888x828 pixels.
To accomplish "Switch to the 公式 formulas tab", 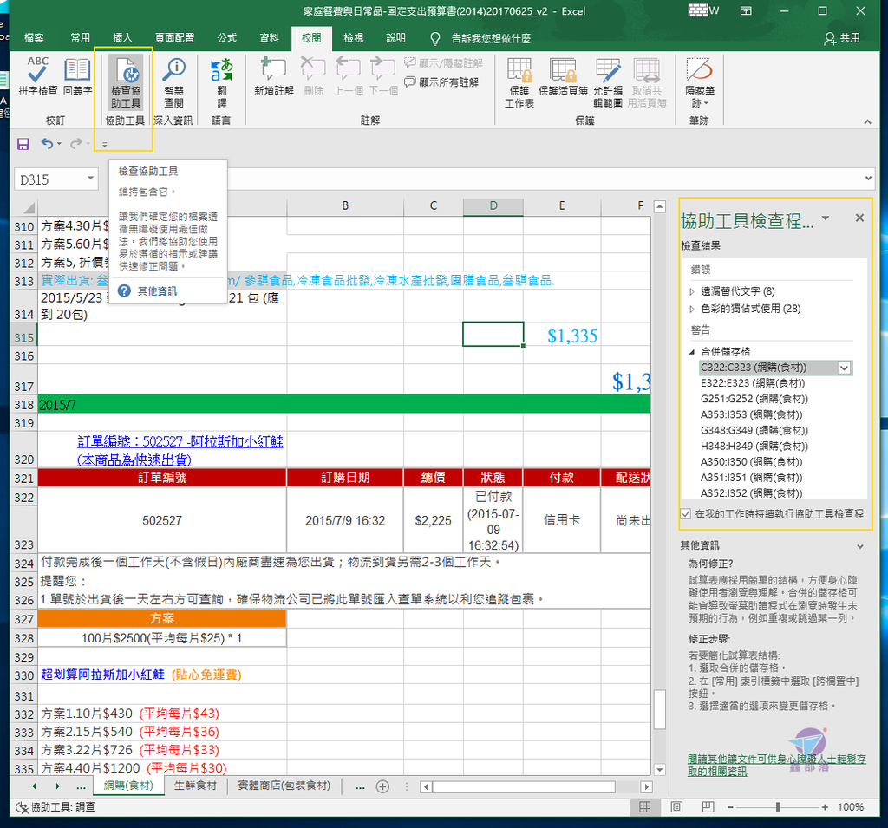I will [226, 38].
